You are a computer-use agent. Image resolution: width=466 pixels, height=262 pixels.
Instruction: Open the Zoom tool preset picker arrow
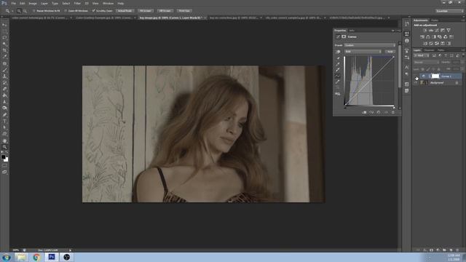click(x=12, y=11)
